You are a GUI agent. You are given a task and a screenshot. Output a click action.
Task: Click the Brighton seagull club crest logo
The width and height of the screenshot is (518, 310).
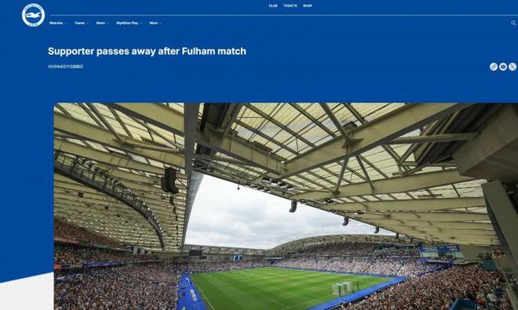[x=34, y=15]
